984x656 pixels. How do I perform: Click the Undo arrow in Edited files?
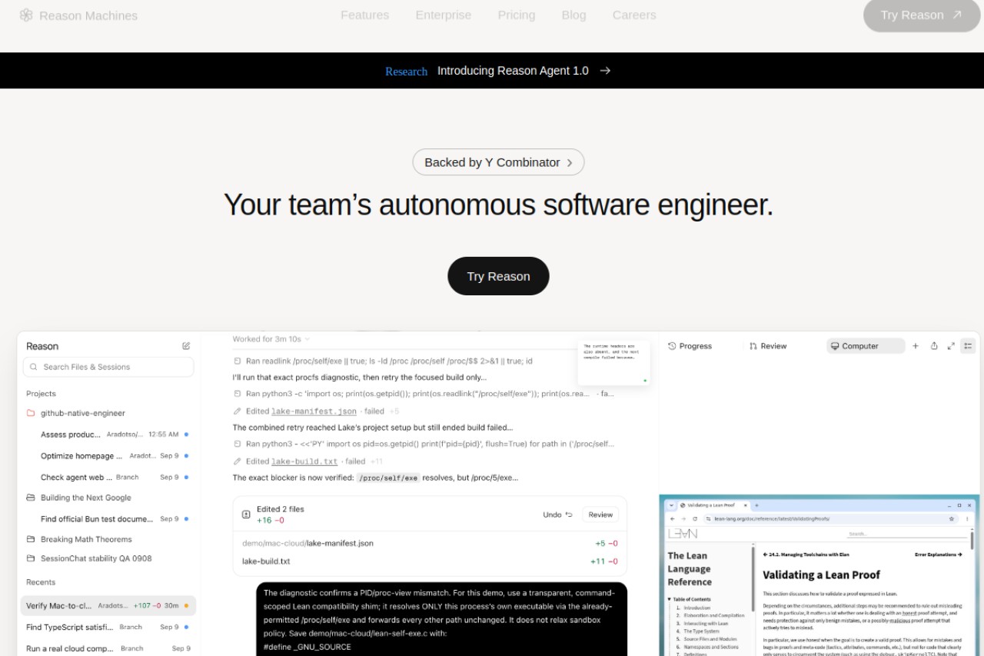[569, 514]
